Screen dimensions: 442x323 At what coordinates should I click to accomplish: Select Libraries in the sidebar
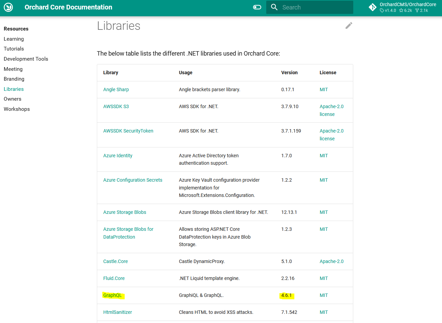pos(14,89)
